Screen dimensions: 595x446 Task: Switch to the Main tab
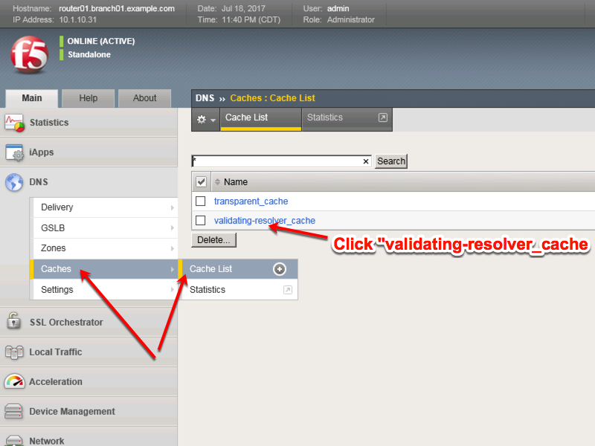32,98
